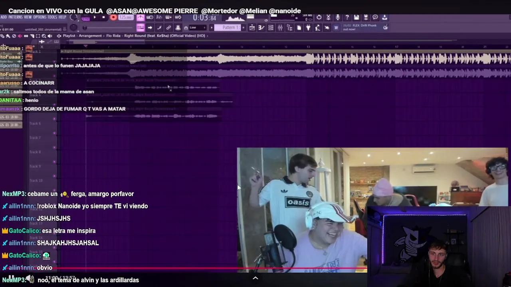This screenshot has height=287, width=511.
Task: Click the 0:03:84 time display
Action: (204, 18)
